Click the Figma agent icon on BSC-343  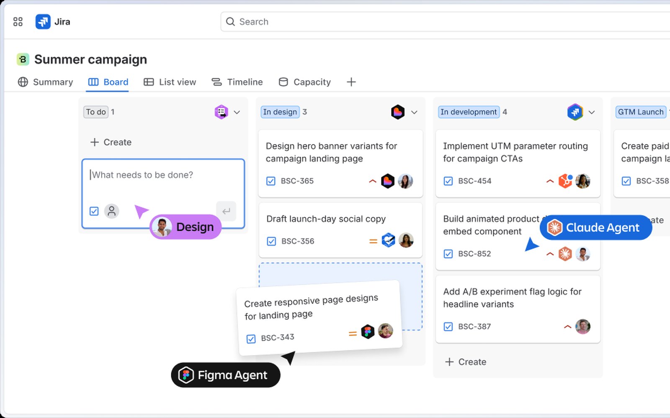[368, 332]
